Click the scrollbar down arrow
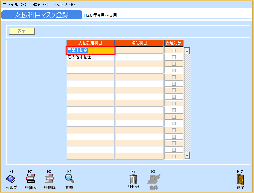Viewport: 254px width, 193px height. click(x=187, y=156)
